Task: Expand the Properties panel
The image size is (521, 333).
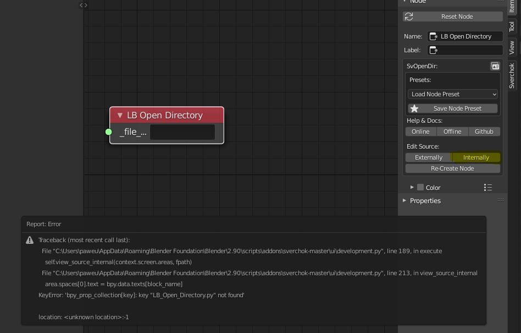Action: [x=404, y=200]
